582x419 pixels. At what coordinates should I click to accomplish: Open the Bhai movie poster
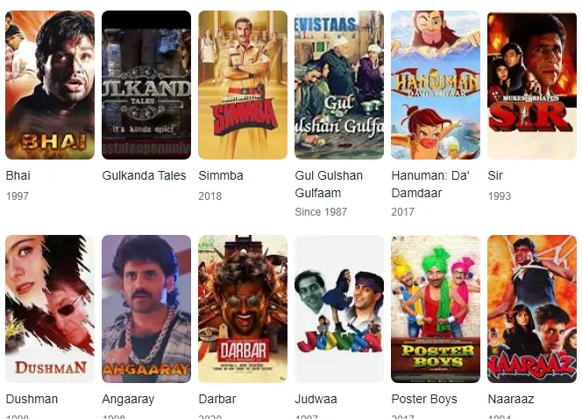coord(50,85)
